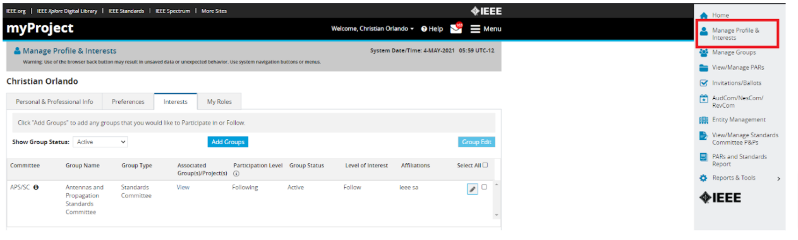
Task: Switch to the My Roles tab
Action: coord(219,101)
